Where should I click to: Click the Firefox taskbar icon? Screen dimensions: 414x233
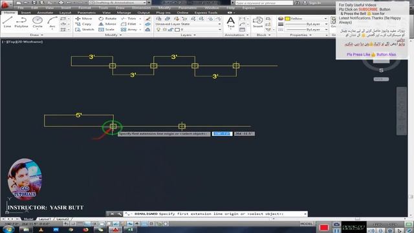85,230
